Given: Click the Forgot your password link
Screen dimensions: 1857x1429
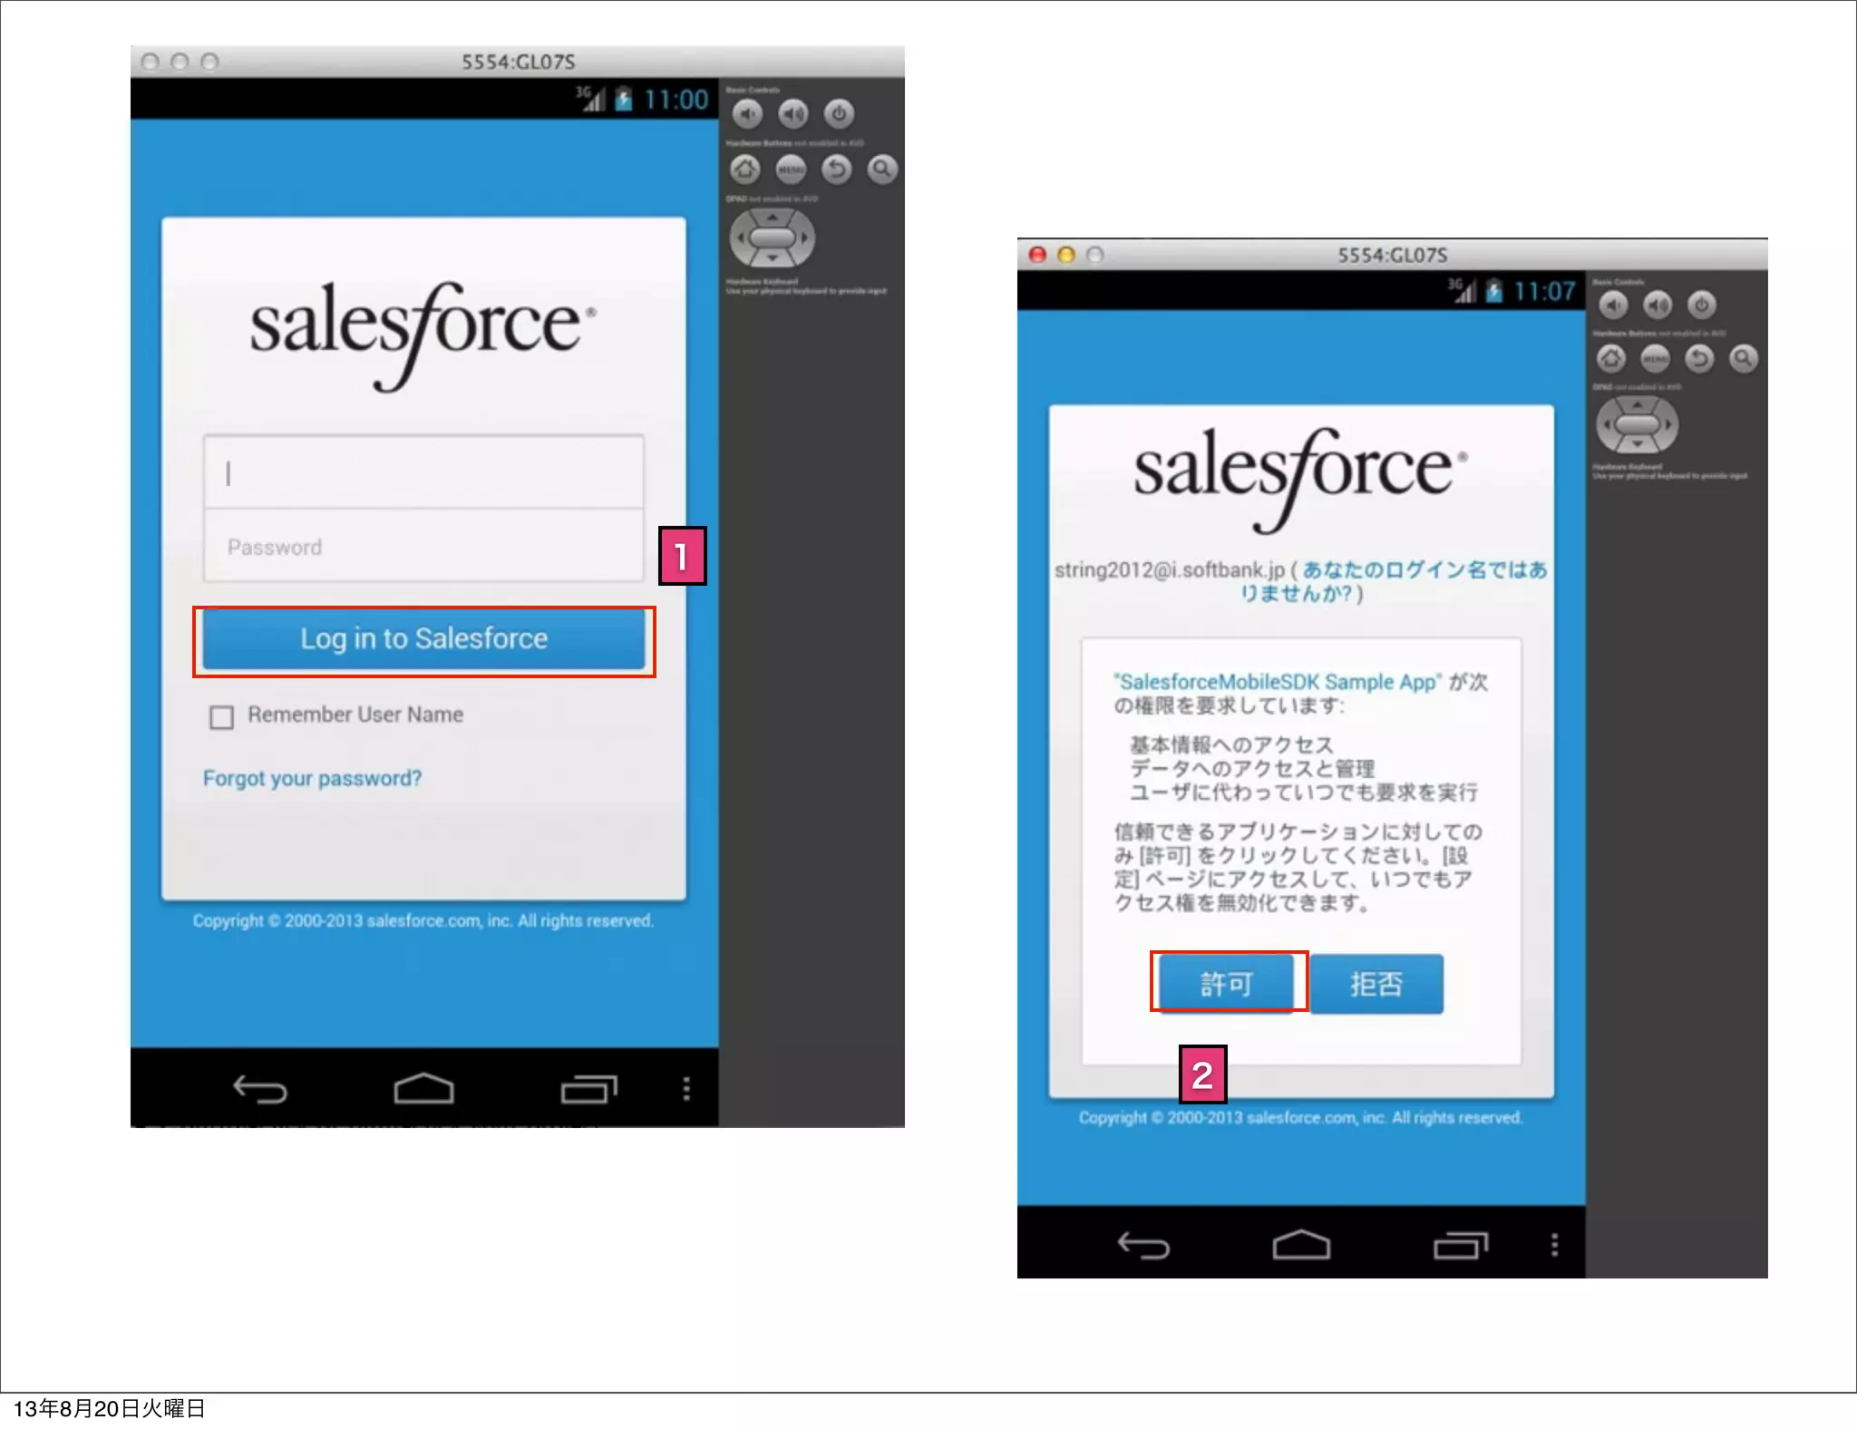Looking at the screenshot, I should [312, 779].
